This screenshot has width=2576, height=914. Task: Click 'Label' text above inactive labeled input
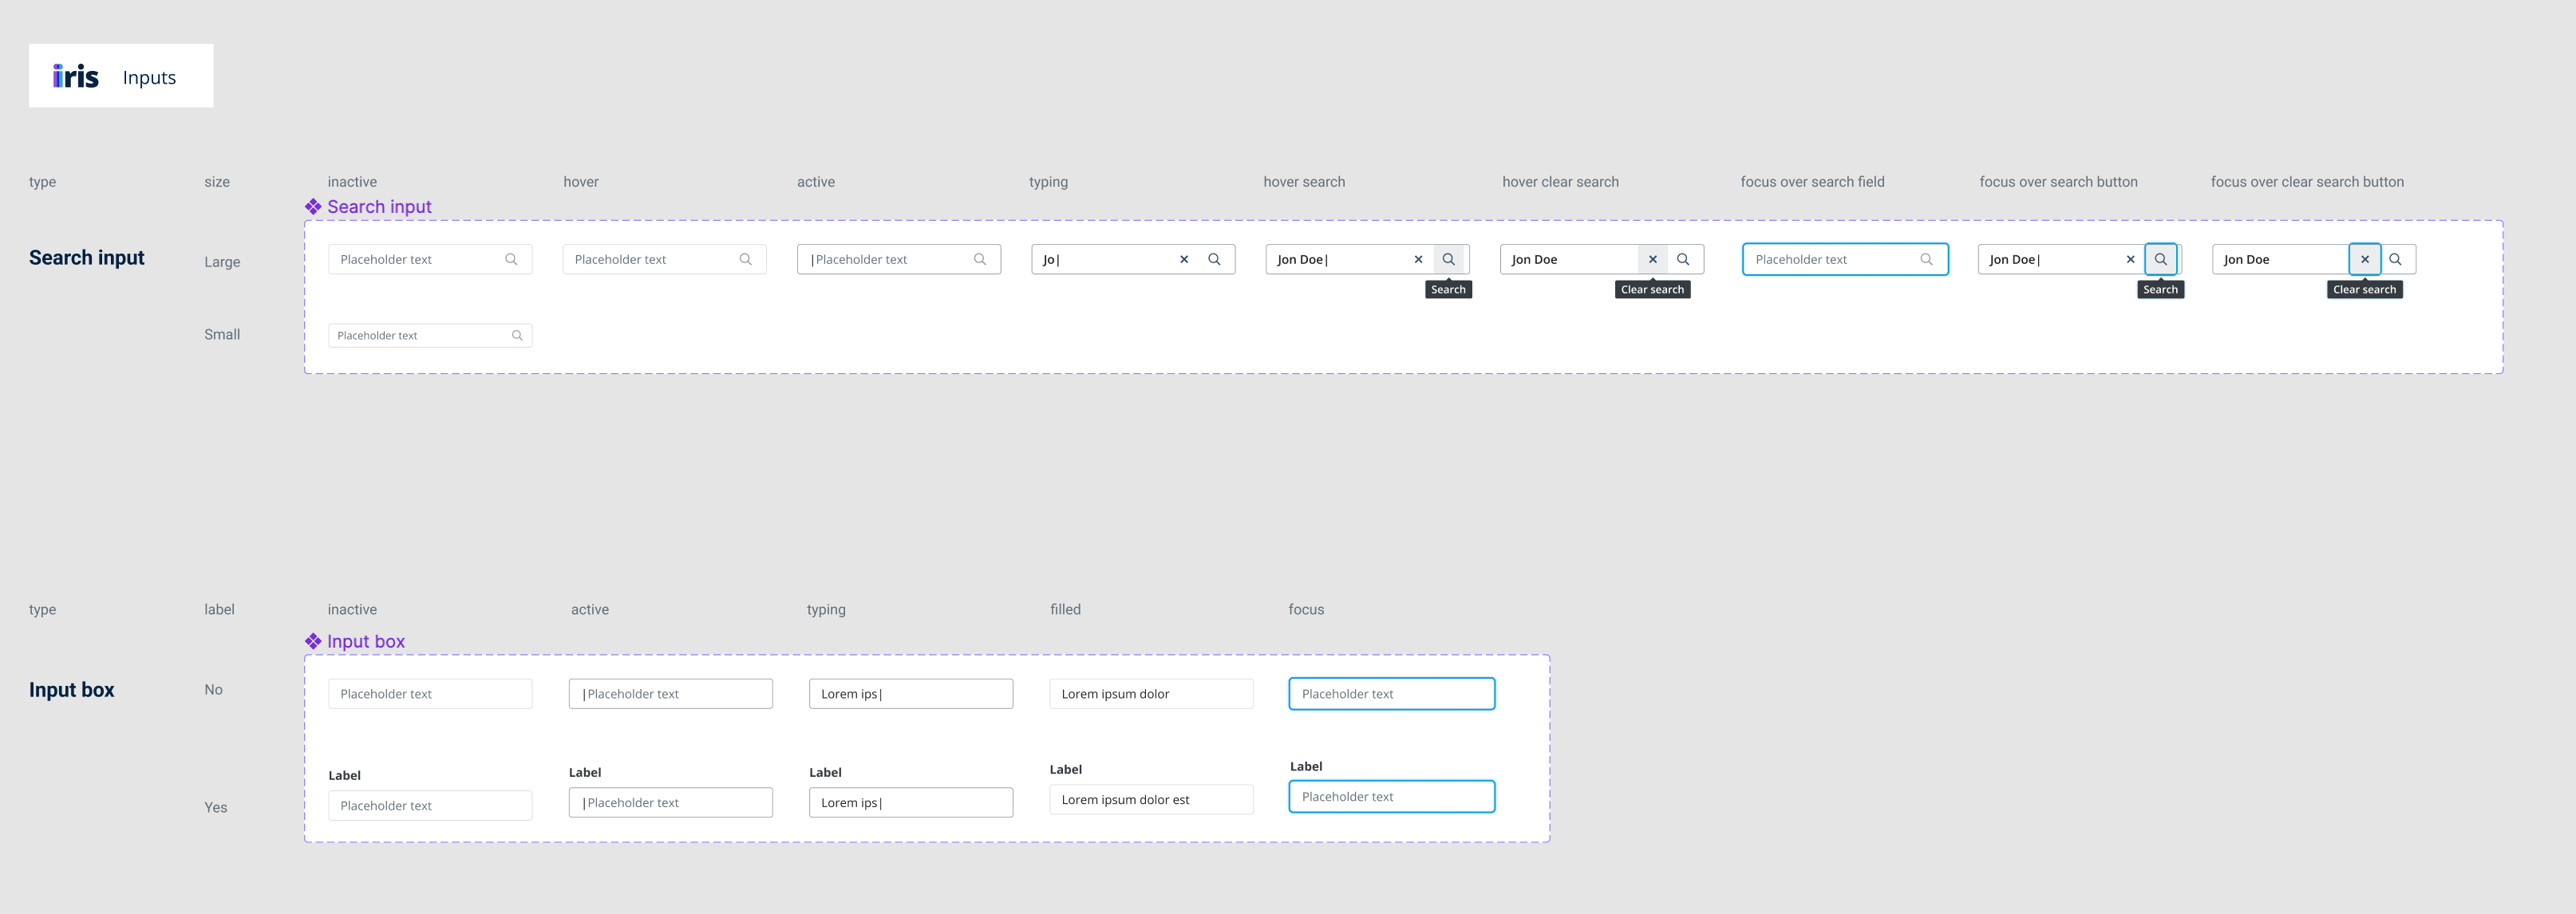tap(344, 775)
